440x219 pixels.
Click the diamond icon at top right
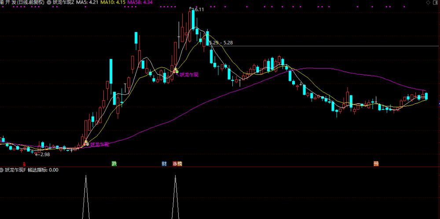pyautogui.click(x=428, y=3)
